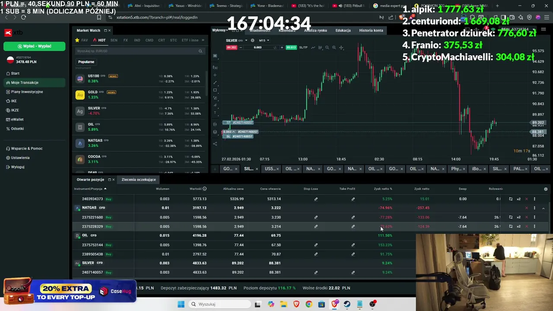The width and height of the screenshot is (553, 311).
Task: Open Analiza rynku tab
Action: coord(315,31)
